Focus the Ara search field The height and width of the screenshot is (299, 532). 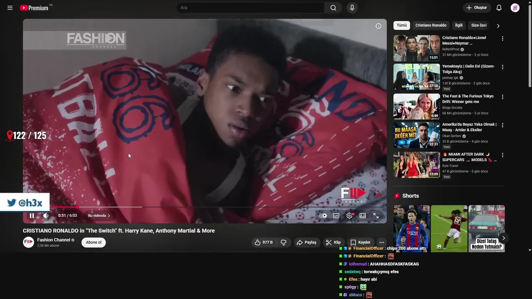(x=250, y=8)
